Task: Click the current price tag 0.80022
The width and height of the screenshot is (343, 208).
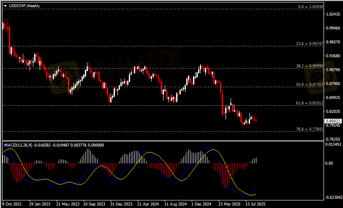Action: [x=333, y=121]
